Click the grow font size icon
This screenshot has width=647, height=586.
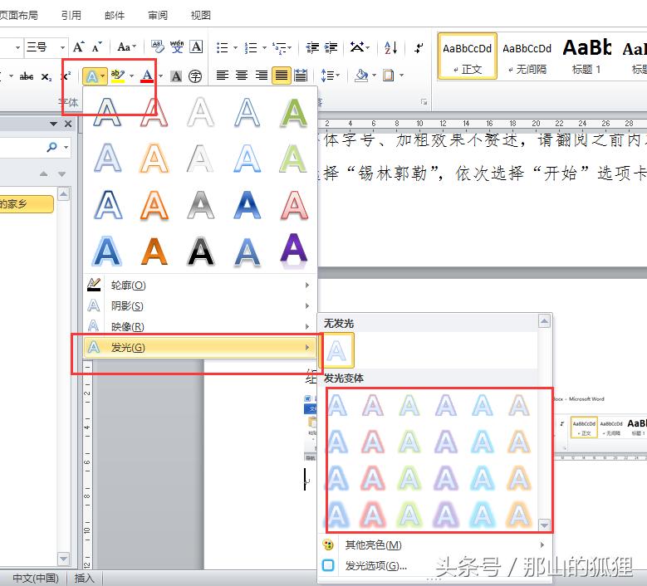point(79,47)
